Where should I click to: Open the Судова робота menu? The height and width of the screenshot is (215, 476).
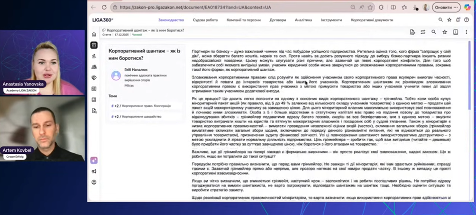tap(205, 20)
